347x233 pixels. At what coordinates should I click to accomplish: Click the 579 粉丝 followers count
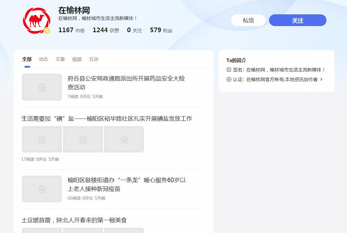click(161, 30)
